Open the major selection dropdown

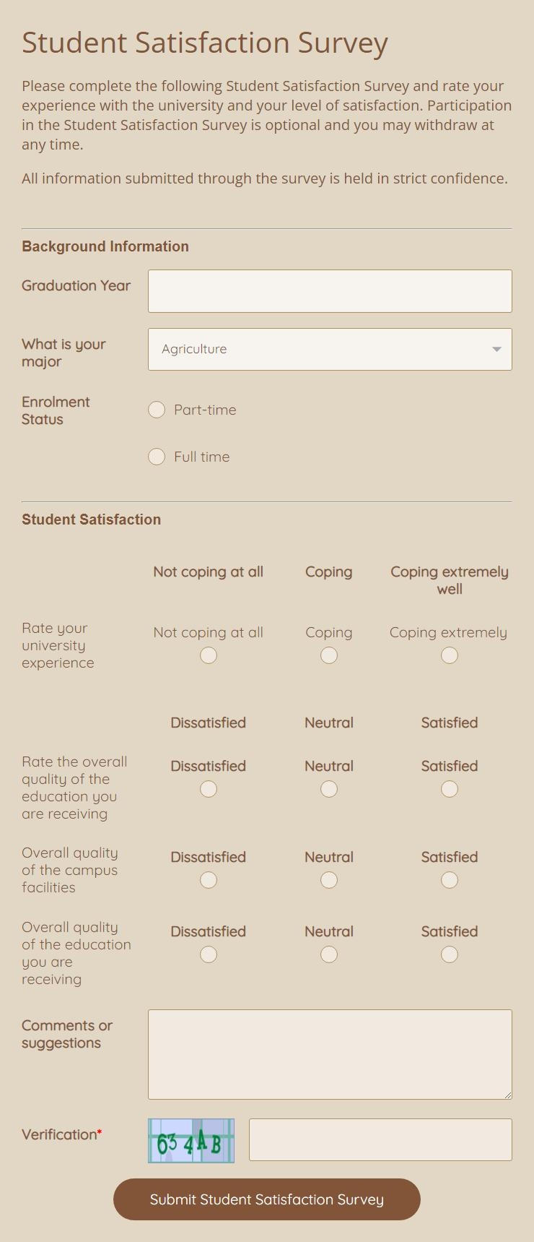tap(330, 349)
